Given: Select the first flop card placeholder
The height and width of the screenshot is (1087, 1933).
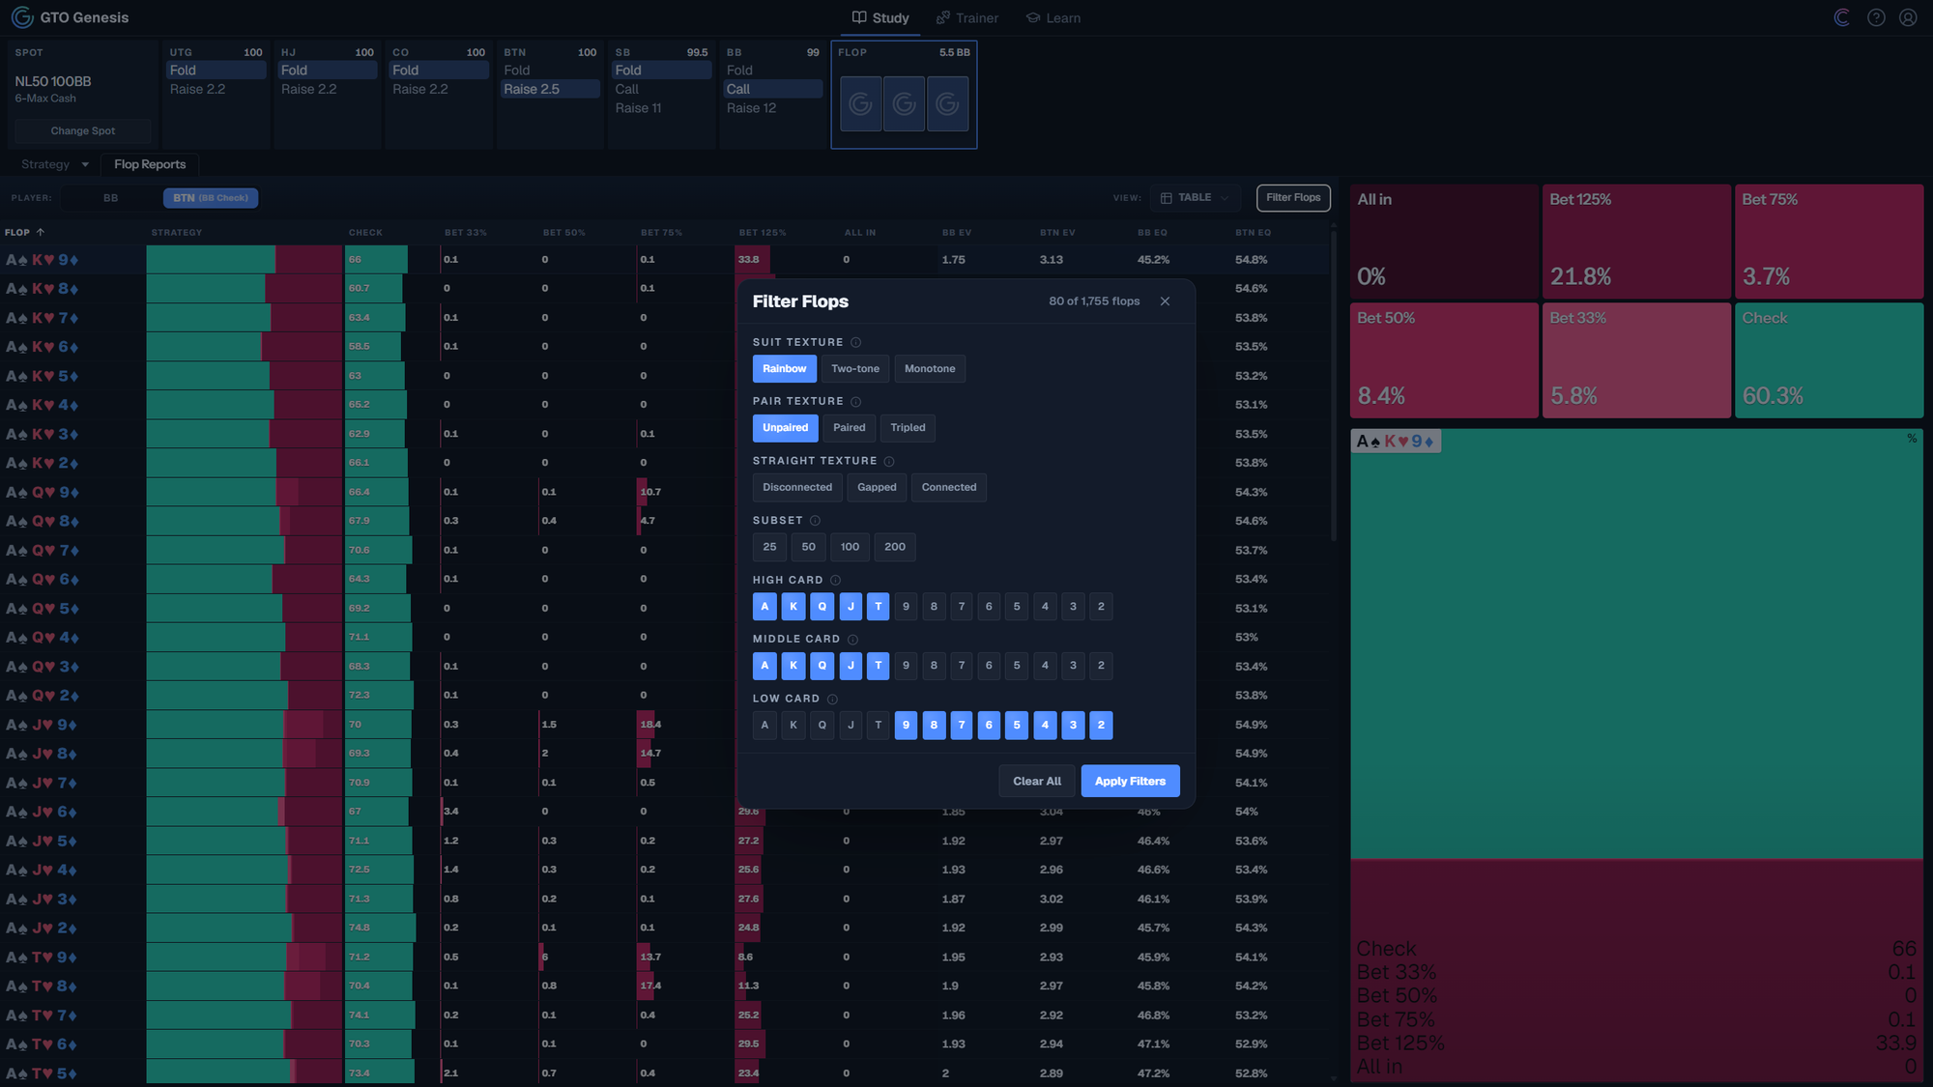Looking at the screenshot, I should (x=860, y=103).
